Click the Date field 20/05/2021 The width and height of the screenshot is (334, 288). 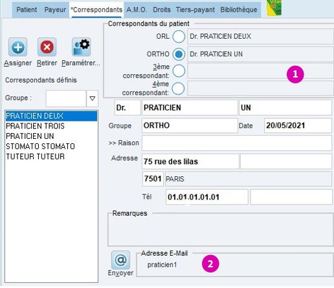pos(298,125)
